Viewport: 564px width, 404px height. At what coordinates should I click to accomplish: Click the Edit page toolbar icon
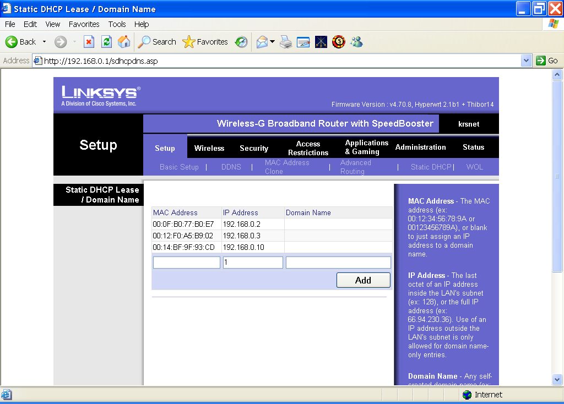[x=303, y=42]
